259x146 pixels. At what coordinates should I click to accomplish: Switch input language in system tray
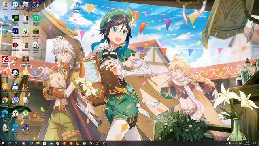(x=240, y=143)
